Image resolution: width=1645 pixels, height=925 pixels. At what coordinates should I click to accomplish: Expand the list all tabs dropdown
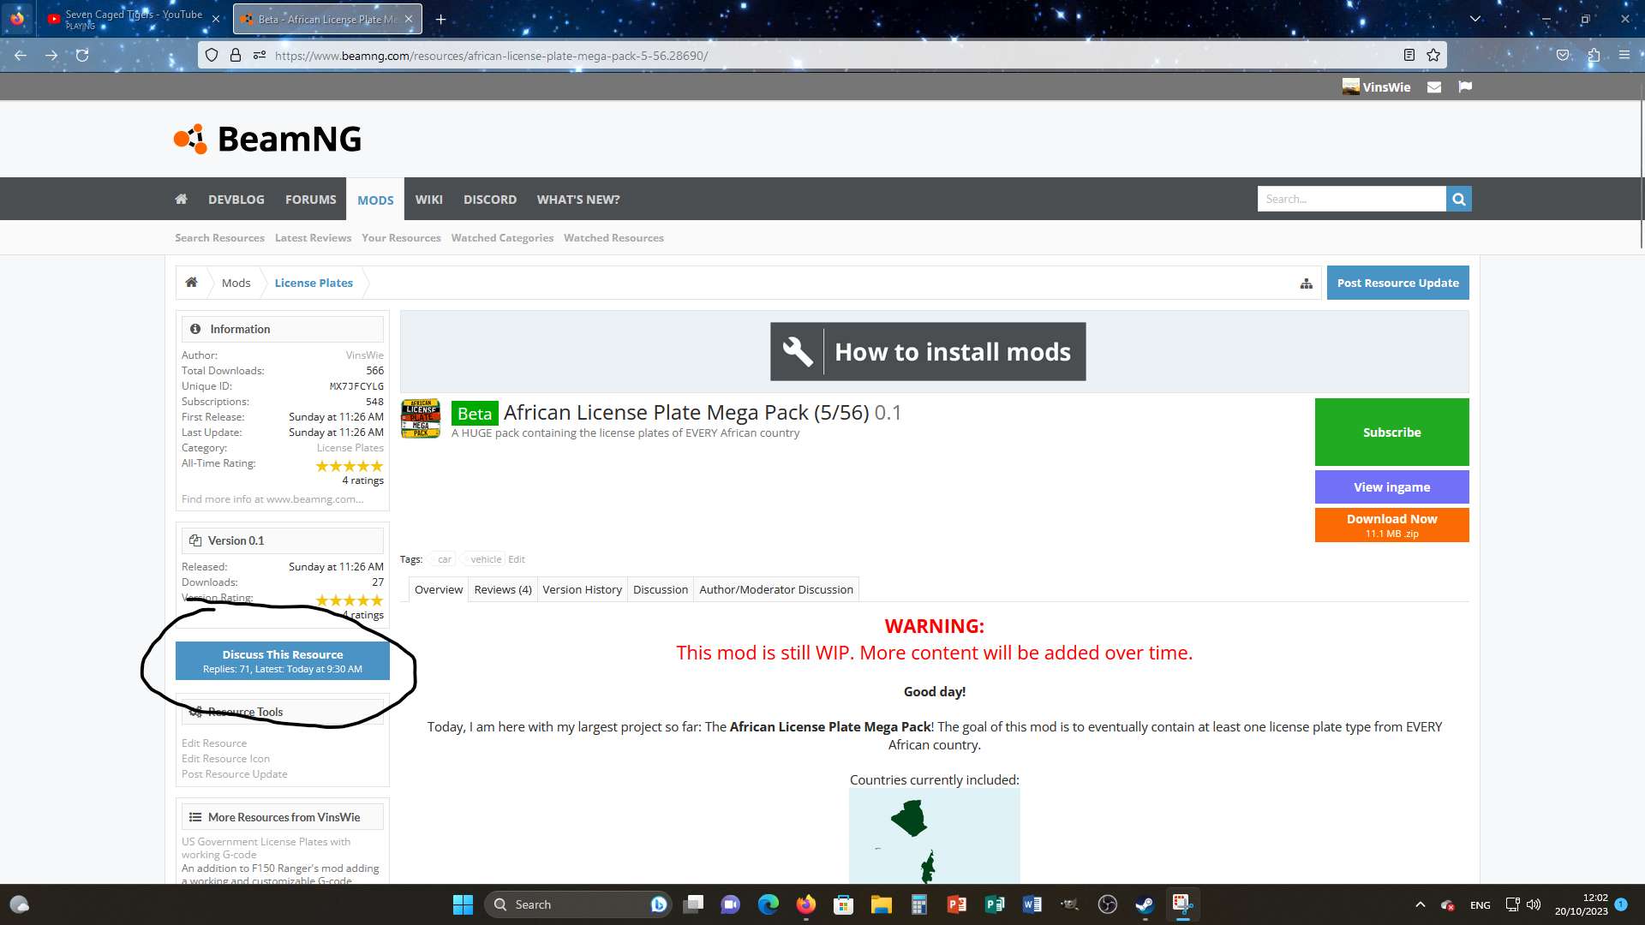(x=1475, y=19)
